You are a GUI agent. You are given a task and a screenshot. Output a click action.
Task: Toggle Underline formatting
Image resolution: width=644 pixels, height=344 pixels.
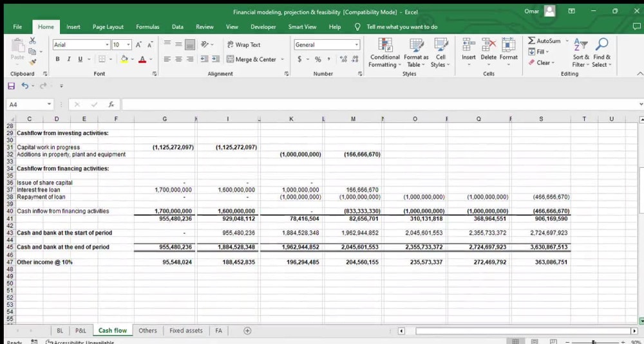pos(79,59)
